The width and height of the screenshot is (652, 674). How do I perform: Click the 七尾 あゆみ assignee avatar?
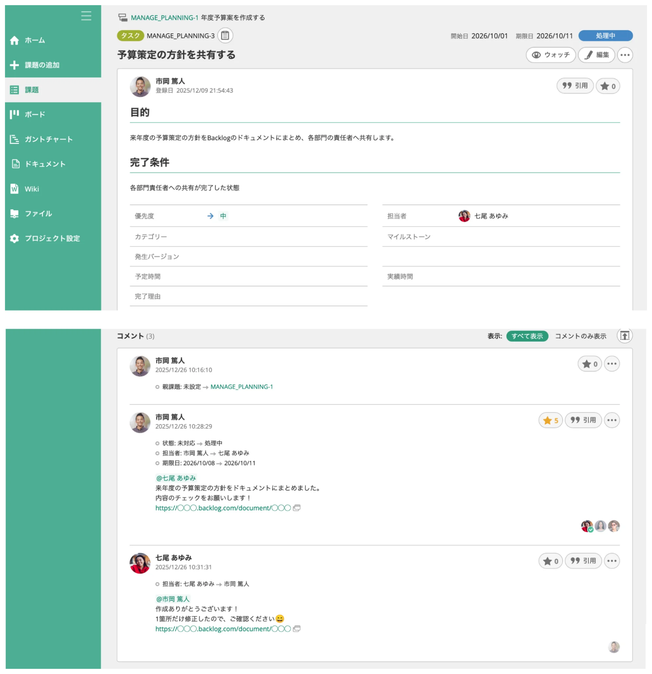tap(464, 216)
